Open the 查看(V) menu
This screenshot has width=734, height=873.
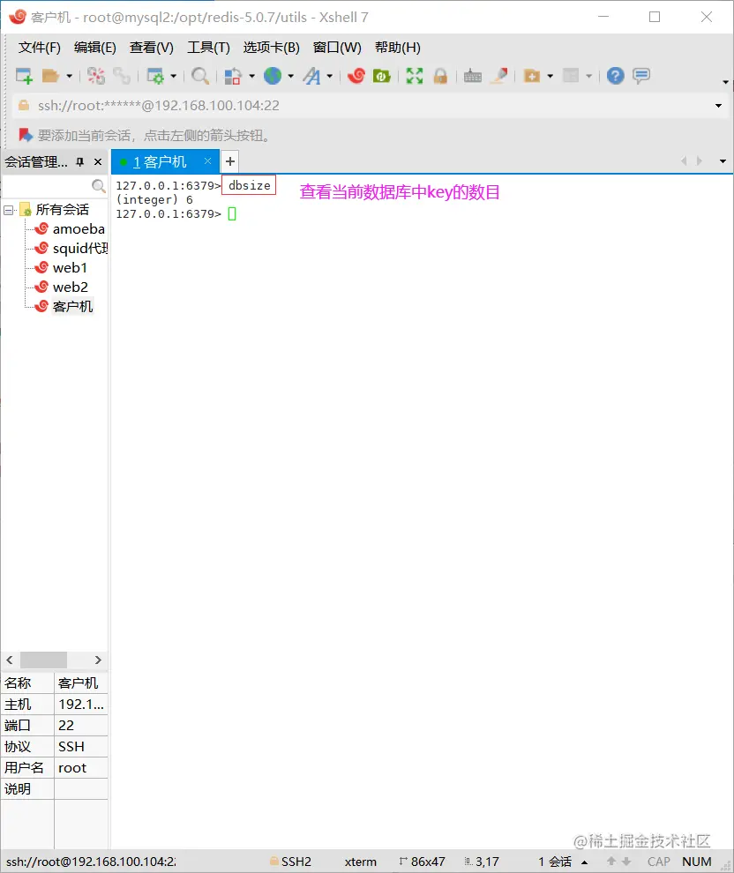(152, 48)
